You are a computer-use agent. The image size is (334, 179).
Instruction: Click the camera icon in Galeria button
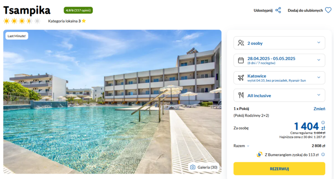[193, 167]
